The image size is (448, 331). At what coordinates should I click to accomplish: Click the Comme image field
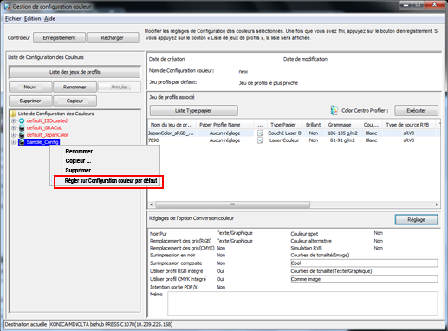pos(364,279)
